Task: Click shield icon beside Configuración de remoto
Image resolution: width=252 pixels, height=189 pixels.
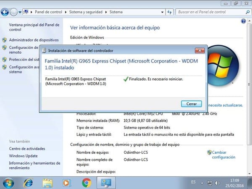Action: (4, 47)
